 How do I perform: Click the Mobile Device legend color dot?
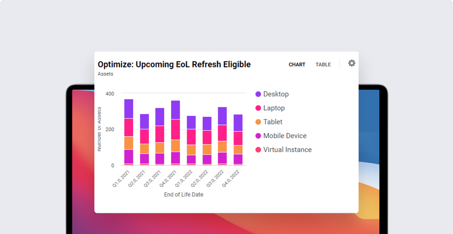(x=258, y=136)
